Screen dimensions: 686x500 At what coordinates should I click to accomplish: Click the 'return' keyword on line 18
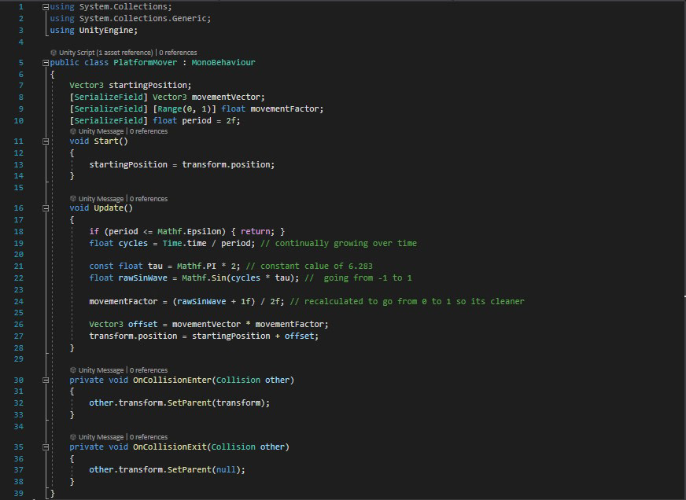[x=255, y=232]
